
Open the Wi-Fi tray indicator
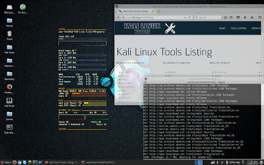click(x=222, y=162)
